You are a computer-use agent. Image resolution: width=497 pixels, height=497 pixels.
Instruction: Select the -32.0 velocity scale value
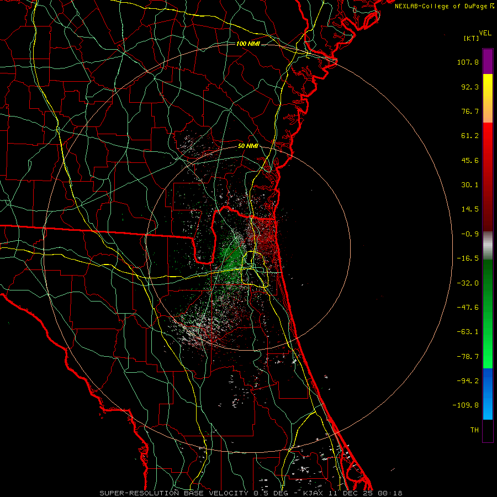coord(468,283)
